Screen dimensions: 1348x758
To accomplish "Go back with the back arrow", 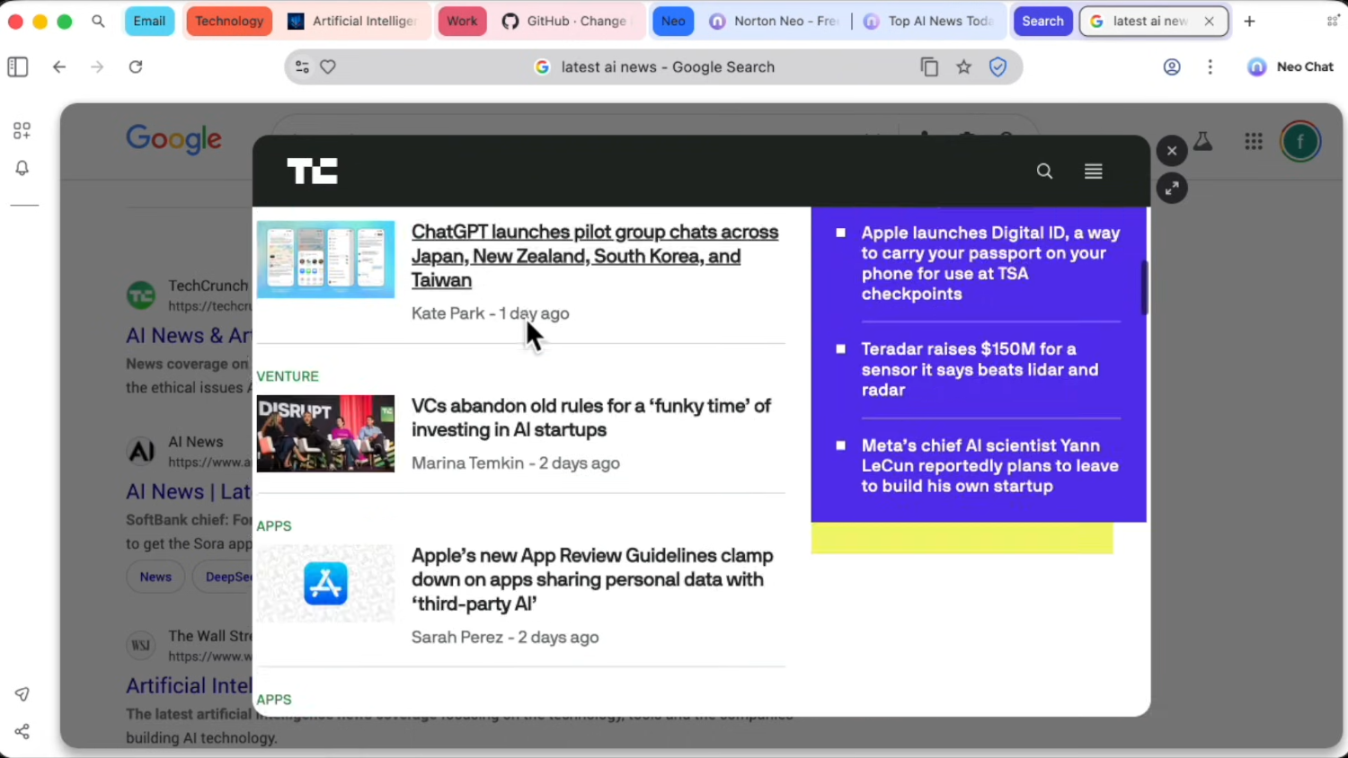I will (59, 66).
